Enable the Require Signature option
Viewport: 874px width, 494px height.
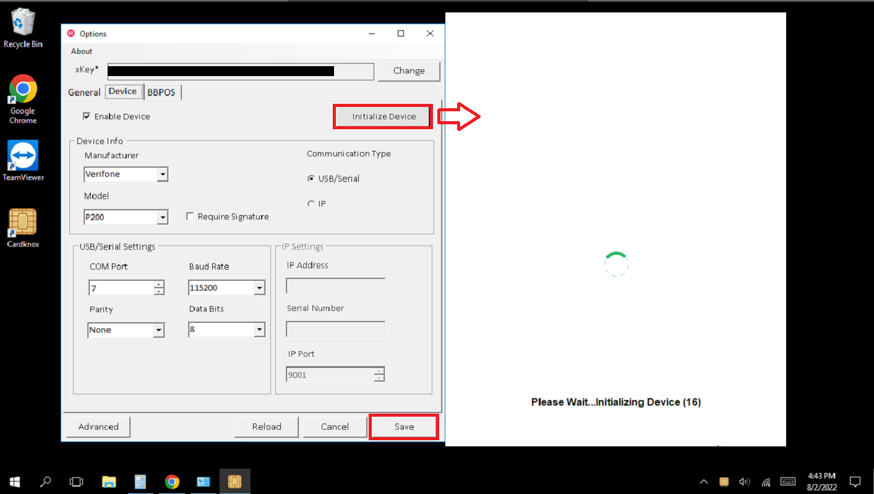click(x=190, y=216)
